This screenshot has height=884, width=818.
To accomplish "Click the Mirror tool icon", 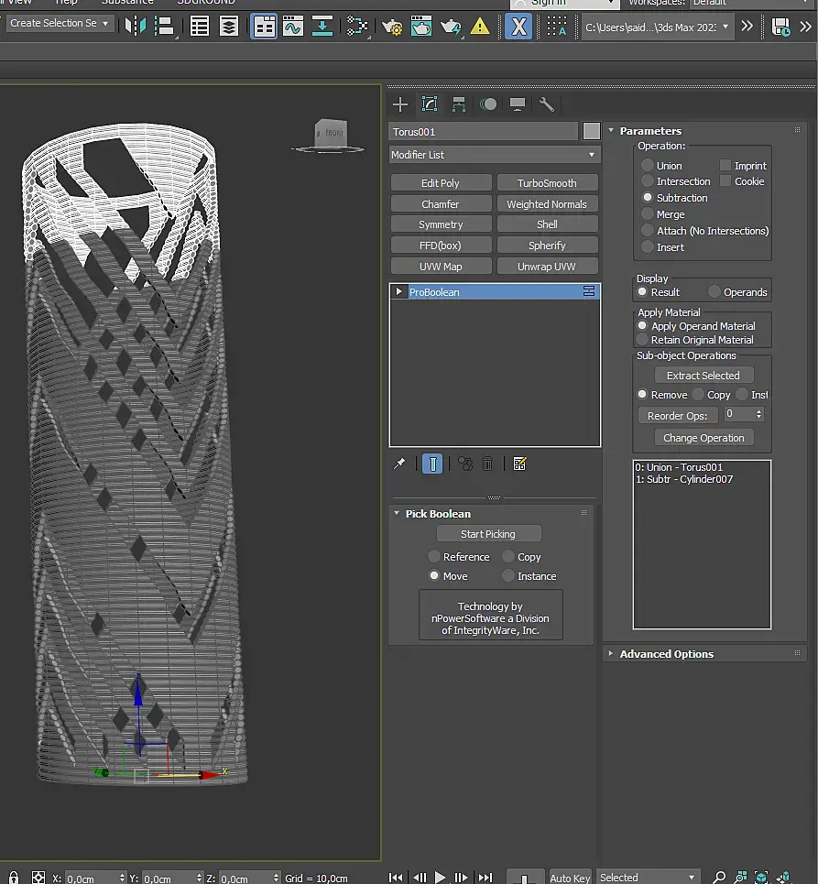I will (x=136, y=26).
